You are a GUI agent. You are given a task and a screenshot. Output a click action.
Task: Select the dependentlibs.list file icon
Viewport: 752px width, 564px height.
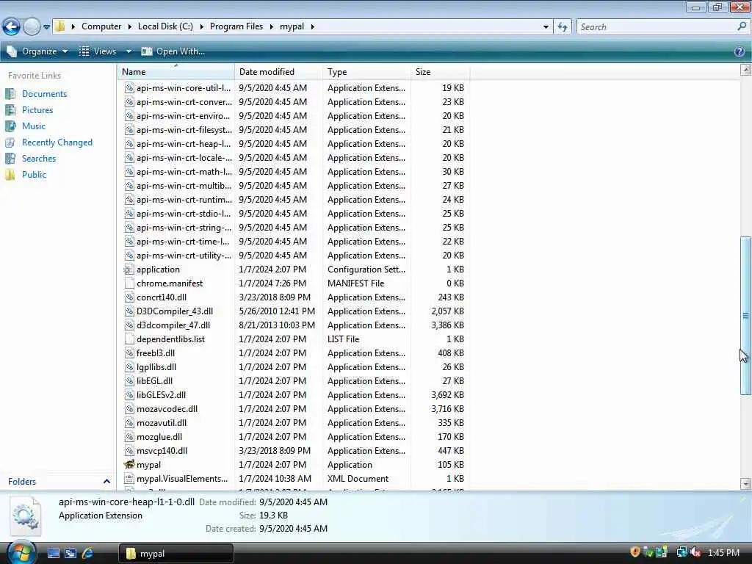129,339
